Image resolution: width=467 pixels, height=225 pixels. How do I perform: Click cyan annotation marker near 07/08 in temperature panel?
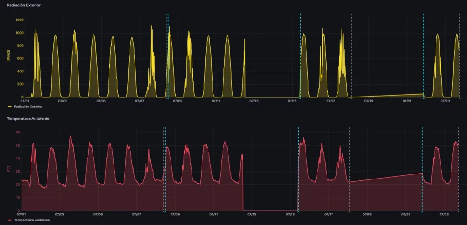click(x=165, y=212)
